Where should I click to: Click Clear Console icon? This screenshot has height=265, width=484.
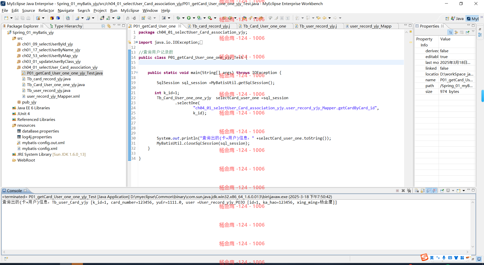click(x=417, y=191)
